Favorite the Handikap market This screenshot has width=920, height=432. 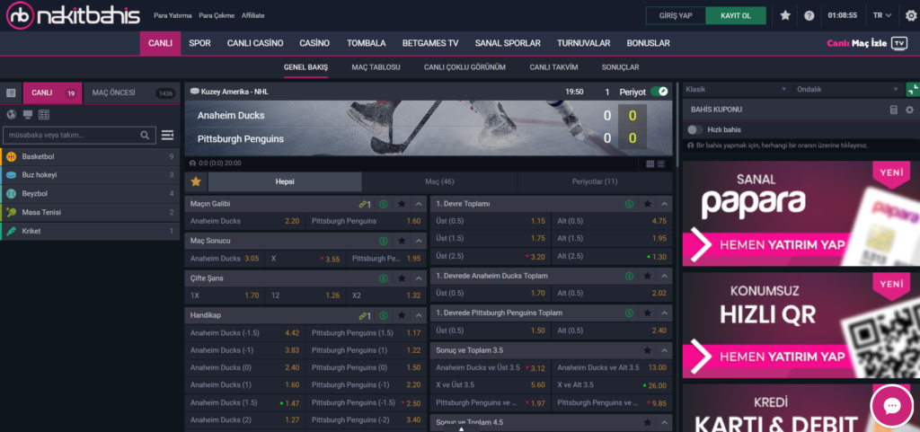402,315
